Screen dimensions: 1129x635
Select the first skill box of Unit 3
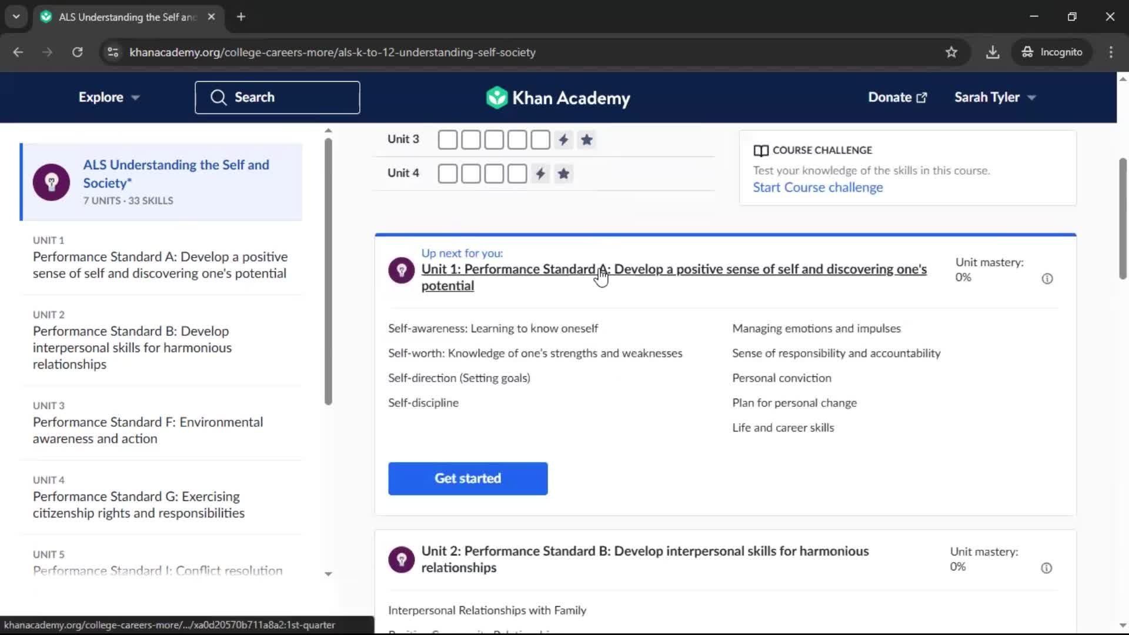[447, 140]
